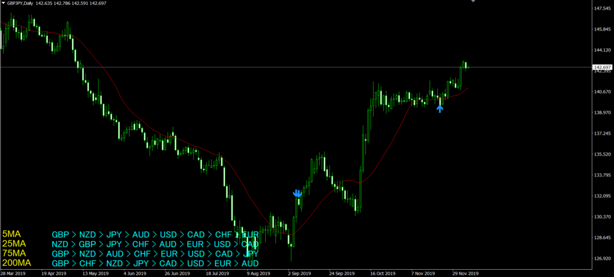614x277 pixels.
Task: Click the blue down arrow signal marker
Action: pos(297,193)
